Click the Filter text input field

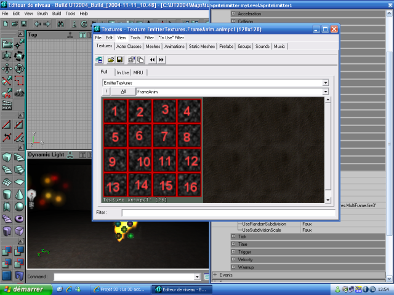[228, 213]
